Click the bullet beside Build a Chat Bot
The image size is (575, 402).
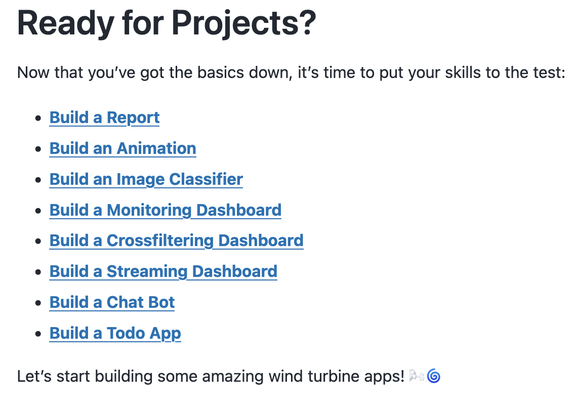(x=37, y=303)
